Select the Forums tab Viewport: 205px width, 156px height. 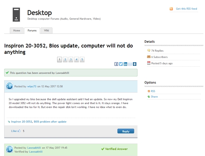pyautogui.click(x=32, y=31)
